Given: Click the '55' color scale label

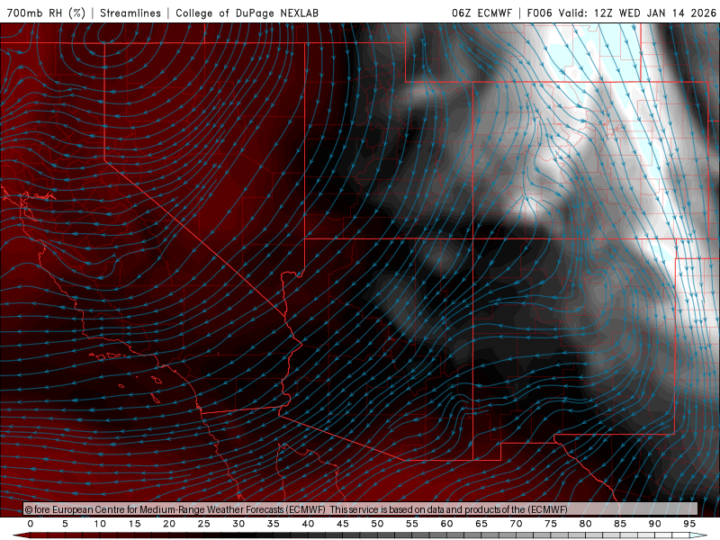Looking at the screenshot, I should coord(412,524).
